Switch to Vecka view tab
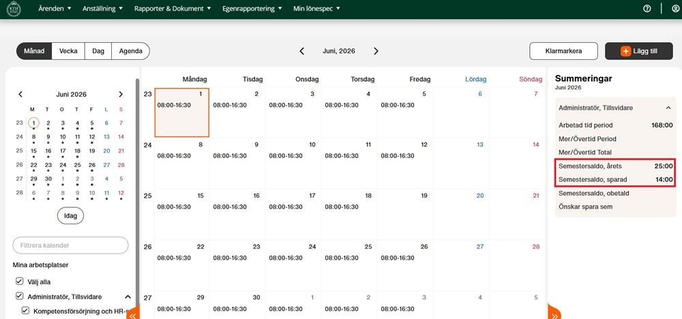The image size is (682, 319). tap(68, 51)
